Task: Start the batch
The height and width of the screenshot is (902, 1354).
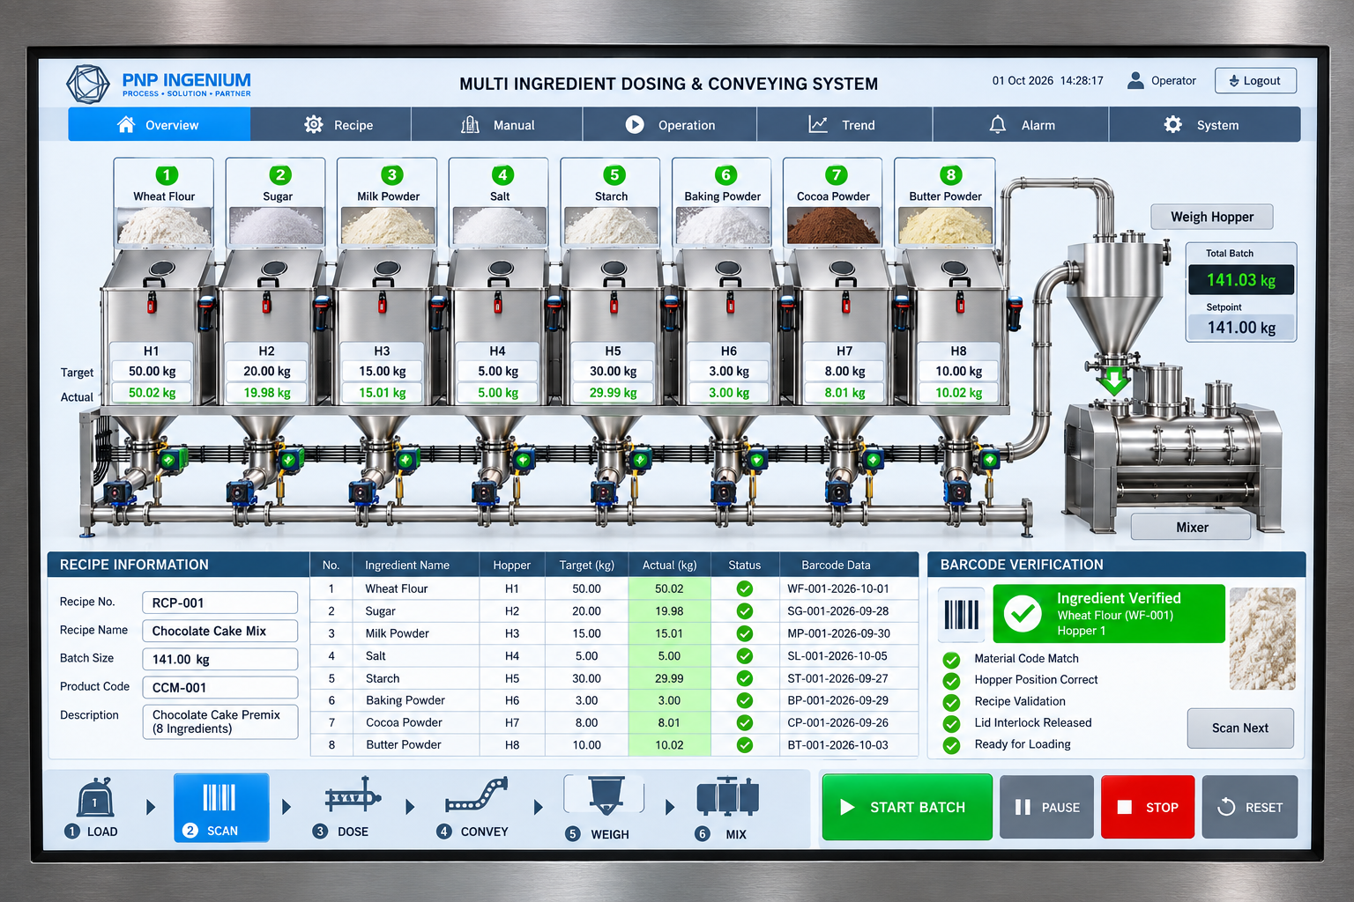Action: [x=907, y=807]
